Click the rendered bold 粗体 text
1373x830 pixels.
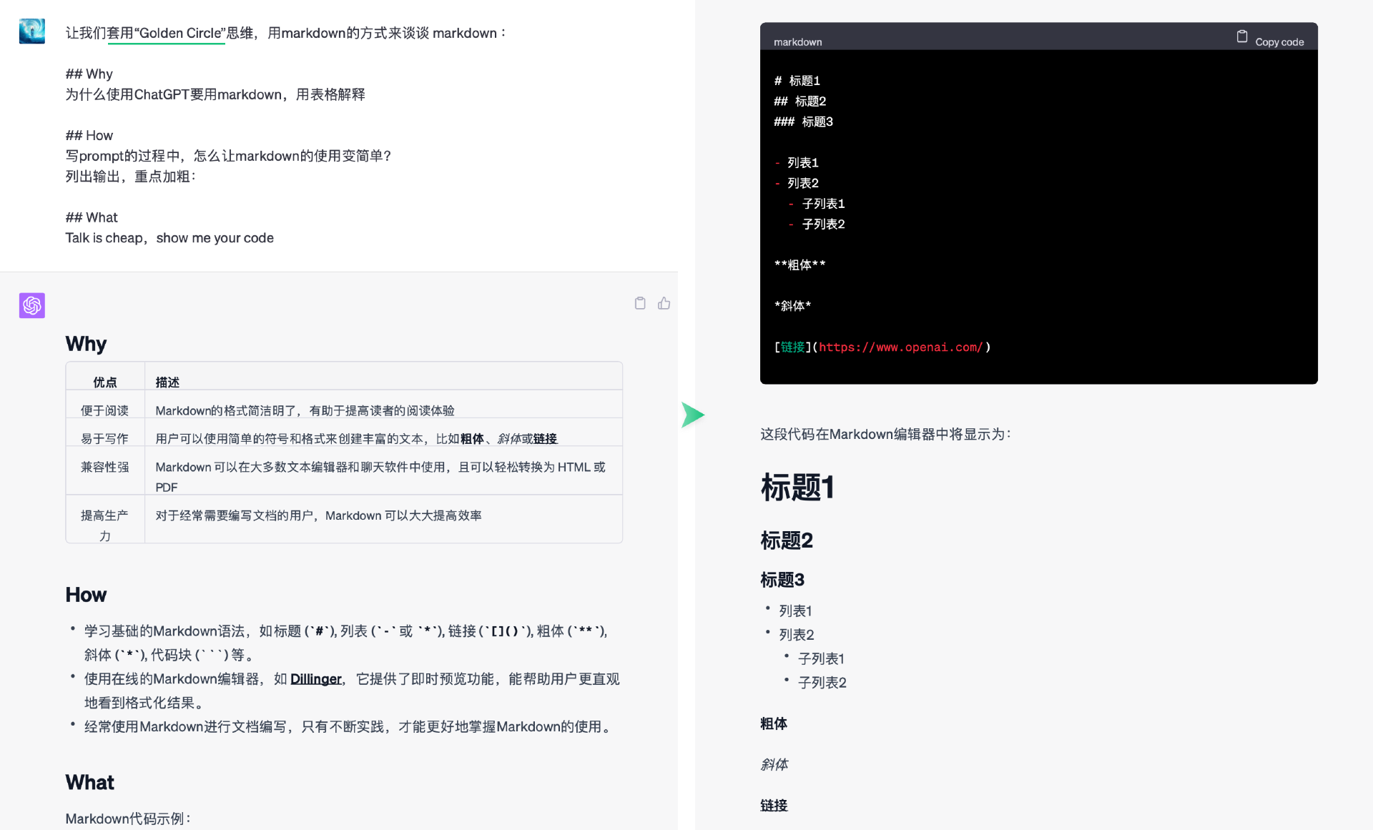click(x=774, y=723)
